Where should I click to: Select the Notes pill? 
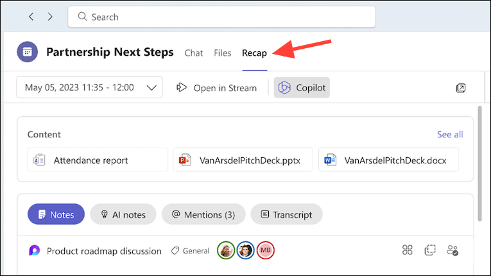[56, 214]
